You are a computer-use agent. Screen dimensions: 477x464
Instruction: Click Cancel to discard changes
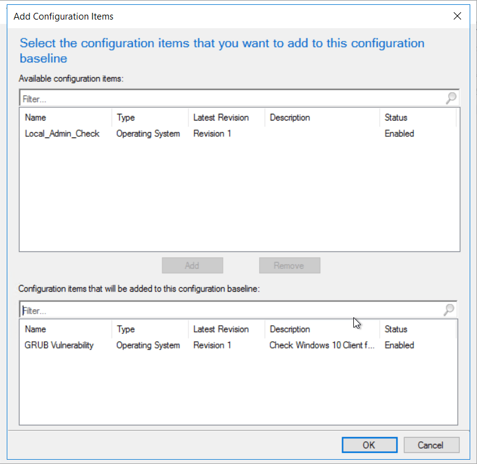[x=431, y=445]
